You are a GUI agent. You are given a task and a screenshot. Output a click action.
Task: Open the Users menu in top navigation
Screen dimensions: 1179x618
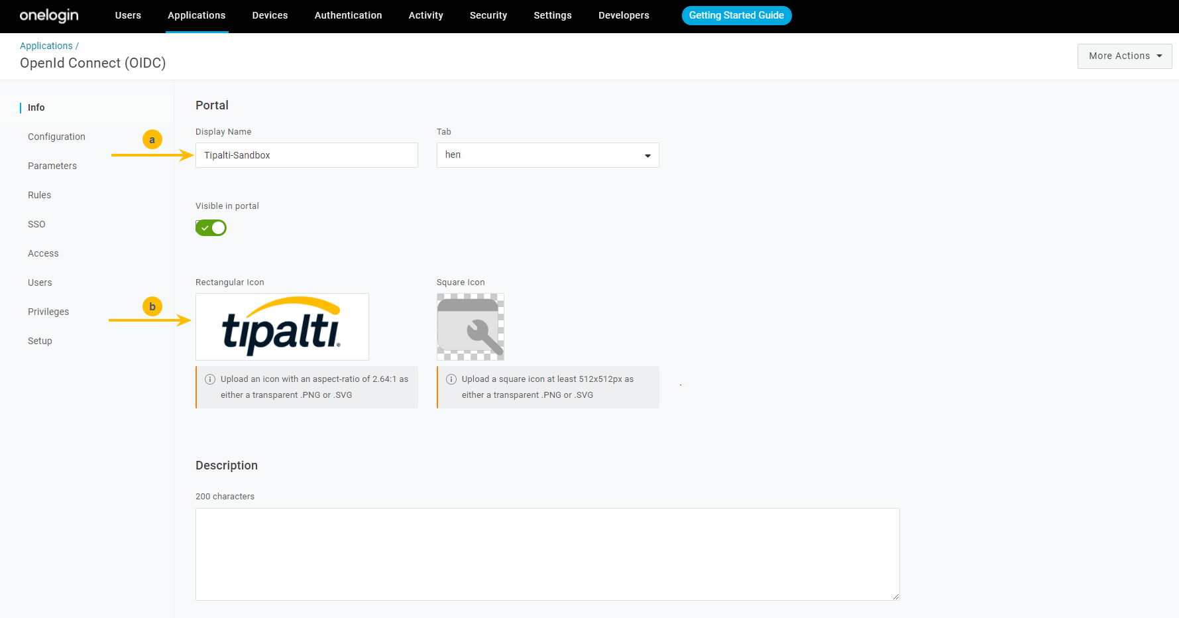(128, 15)
